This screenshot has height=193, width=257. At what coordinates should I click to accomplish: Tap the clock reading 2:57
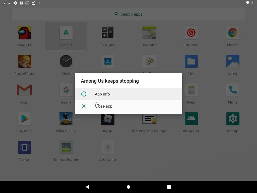7,3
